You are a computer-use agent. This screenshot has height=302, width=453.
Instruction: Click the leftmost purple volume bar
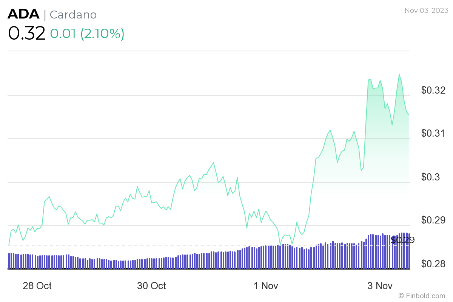pos(9,260)
